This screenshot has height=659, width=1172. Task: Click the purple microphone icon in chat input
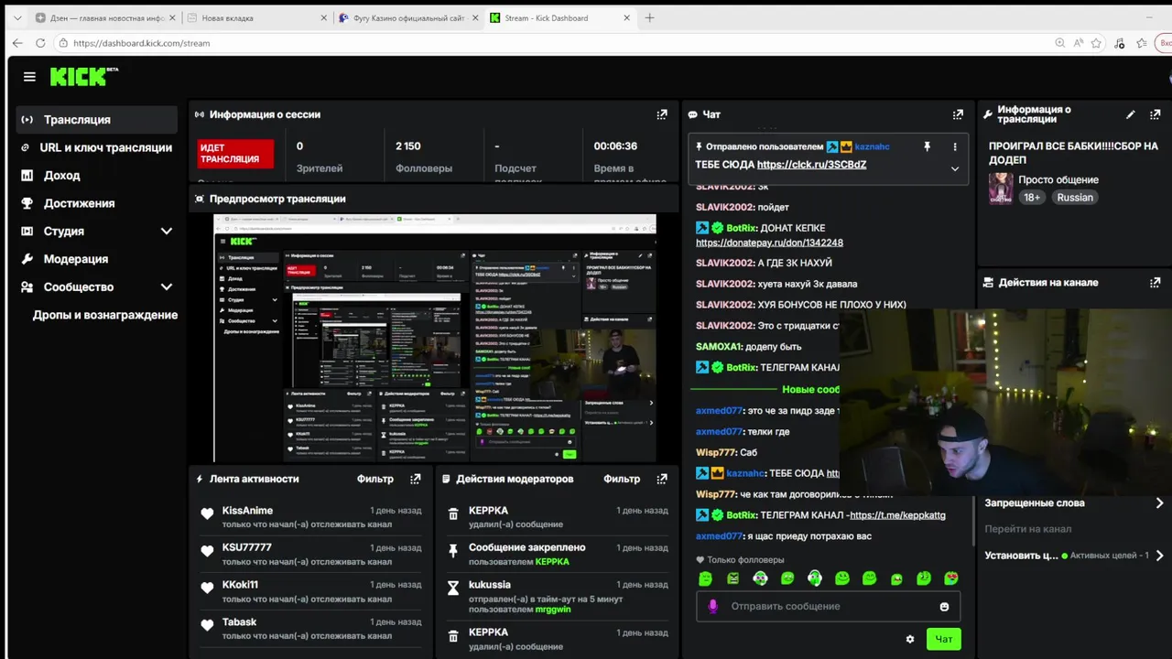coord(713,606)
